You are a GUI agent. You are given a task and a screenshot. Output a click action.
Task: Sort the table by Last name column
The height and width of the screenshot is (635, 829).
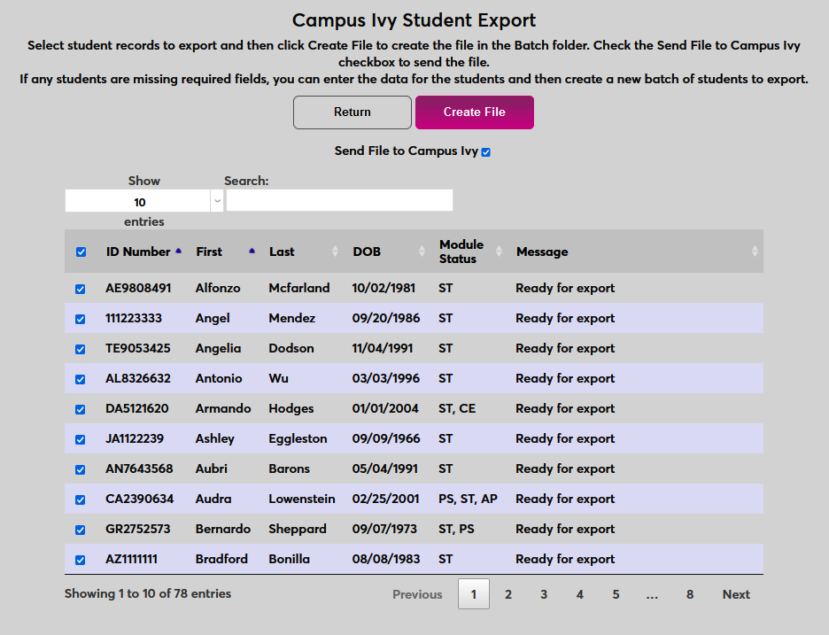click(336, 251)
